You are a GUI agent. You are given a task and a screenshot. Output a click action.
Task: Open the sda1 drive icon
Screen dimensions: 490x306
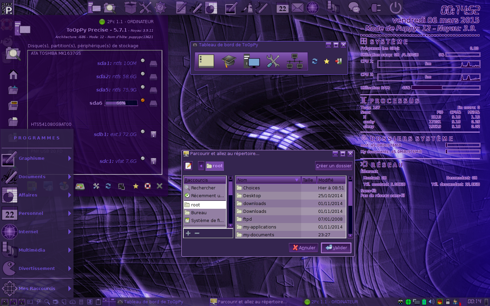153,63
